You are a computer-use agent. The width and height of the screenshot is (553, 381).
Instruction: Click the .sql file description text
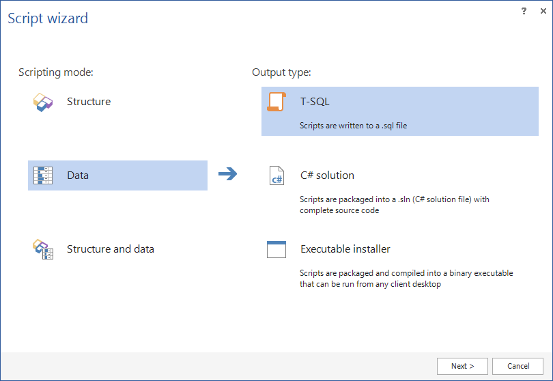click(x=353, y=126)
